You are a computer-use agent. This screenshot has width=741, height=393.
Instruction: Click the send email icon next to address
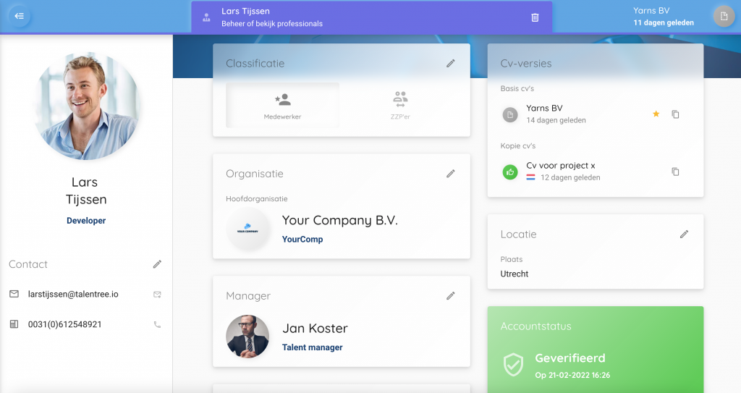point(157,295)
